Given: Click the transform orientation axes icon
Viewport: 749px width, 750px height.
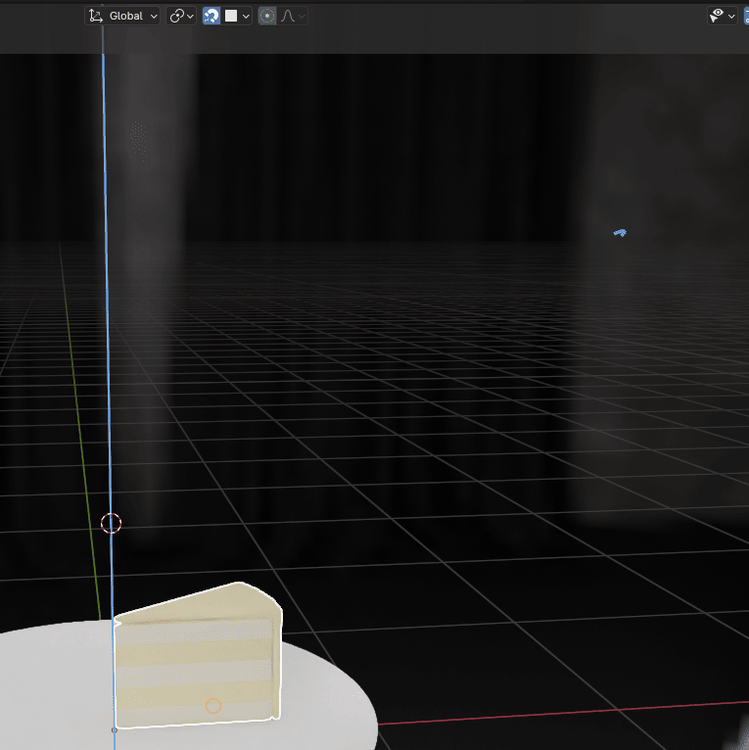Looking at the screenshot, I should click(x=95, y=16).
